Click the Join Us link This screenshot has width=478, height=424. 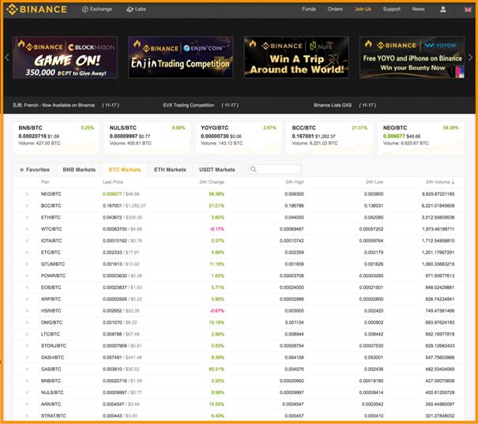[363, 9]
